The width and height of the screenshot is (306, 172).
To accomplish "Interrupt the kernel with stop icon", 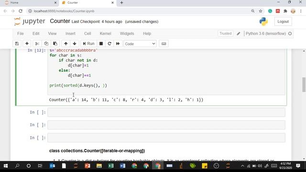I will (x=101, y=43).
